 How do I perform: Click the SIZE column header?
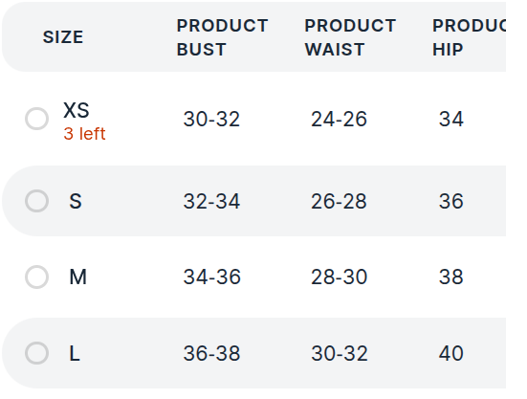[x=63, y=37]
